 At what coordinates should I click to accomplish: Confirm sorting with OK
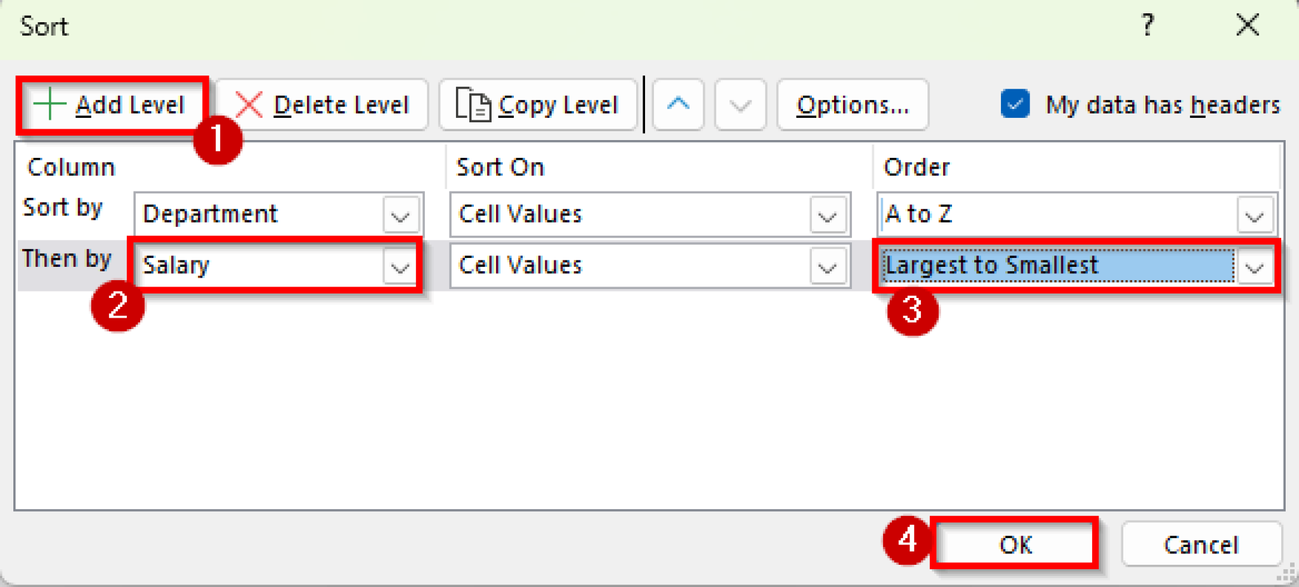click(x=1015, y=544)
